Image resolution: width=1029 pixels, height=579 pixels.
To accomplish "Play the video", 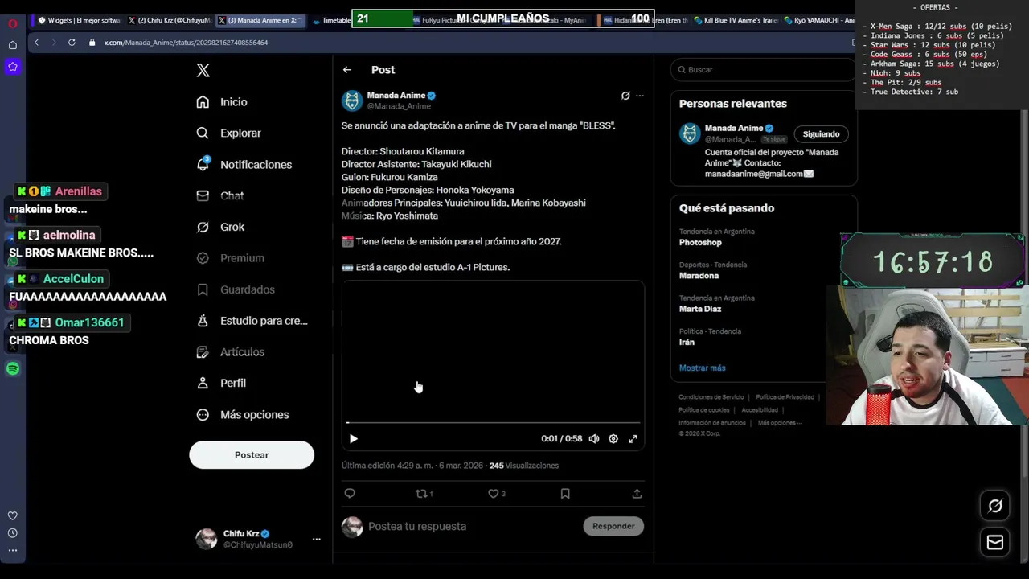I will coord(354,439).
